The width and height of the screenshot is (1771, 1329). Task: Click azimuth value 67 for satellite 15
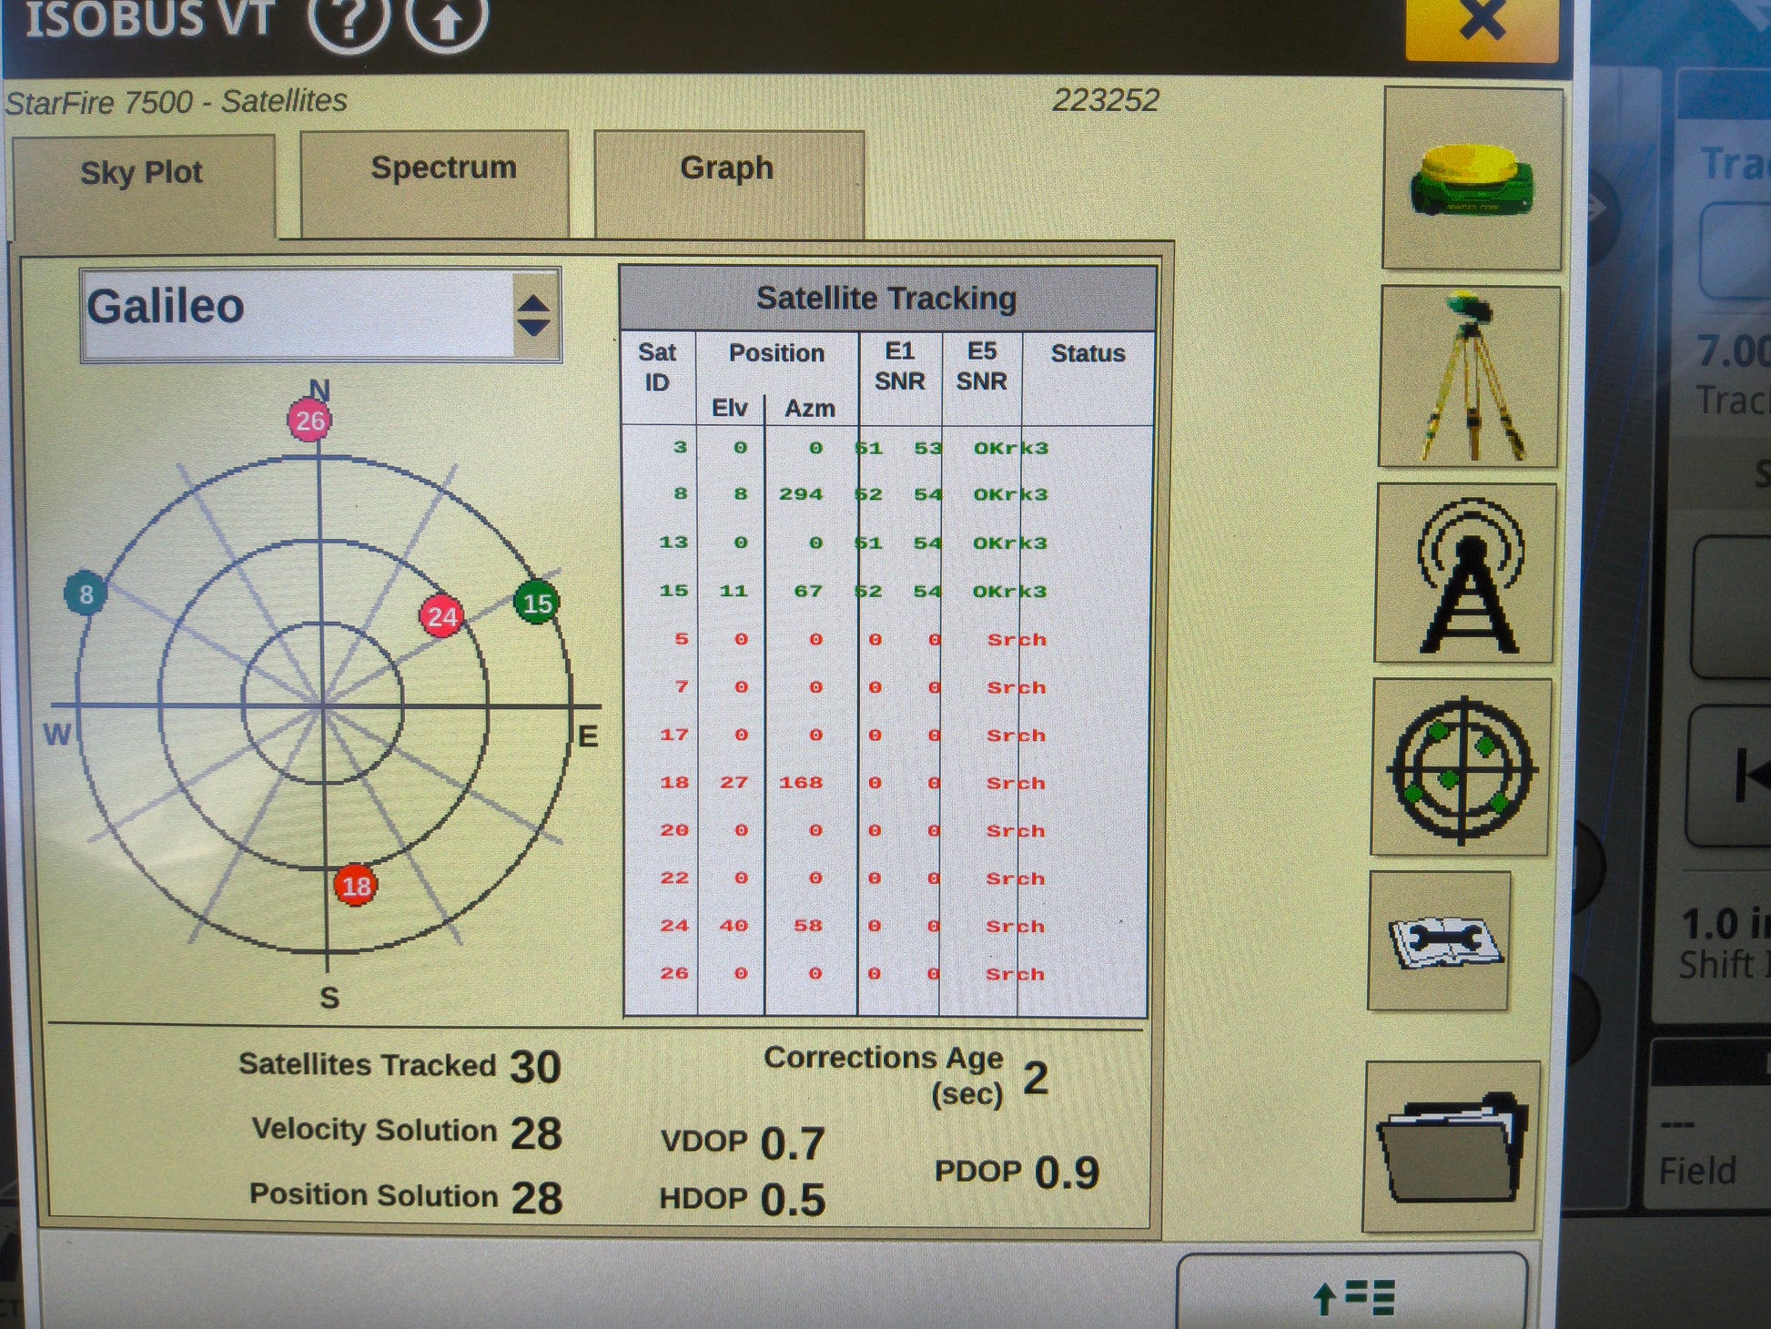[x=808, y=591]
